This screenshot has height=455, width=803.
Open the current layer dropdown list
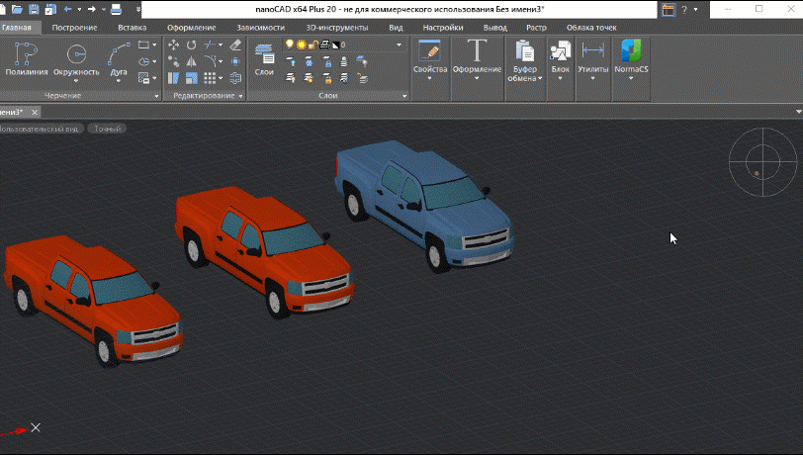399,45
